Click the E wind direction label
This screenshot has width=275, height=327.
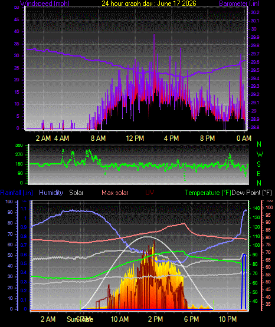[x=258, y=173]
